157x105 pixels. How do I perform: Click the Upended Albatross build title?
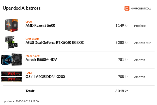pos(22,8)
